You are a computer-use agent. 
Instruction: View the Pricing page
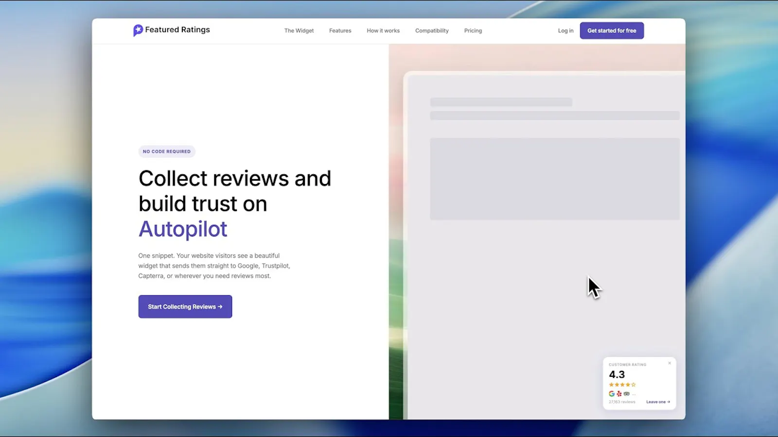point(473,31)
